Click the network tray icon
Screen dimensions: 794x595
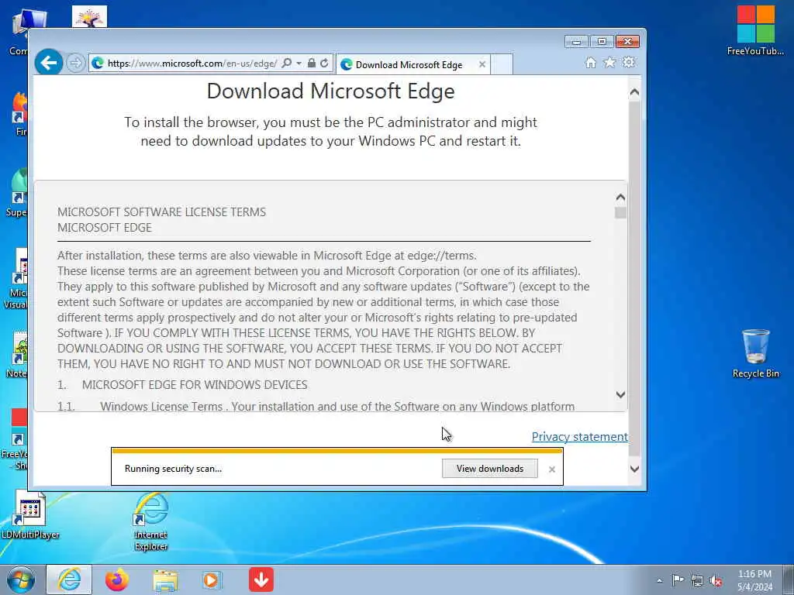697,580
